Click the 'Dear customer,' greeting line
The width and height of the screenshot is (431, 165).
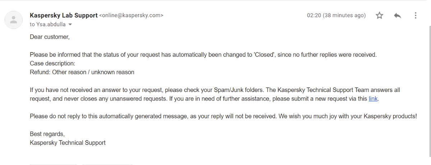(x=50, y=37)
